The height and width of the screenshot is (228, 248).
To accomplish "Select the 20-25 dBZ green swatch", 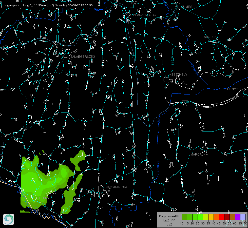I will coord(195,217).
